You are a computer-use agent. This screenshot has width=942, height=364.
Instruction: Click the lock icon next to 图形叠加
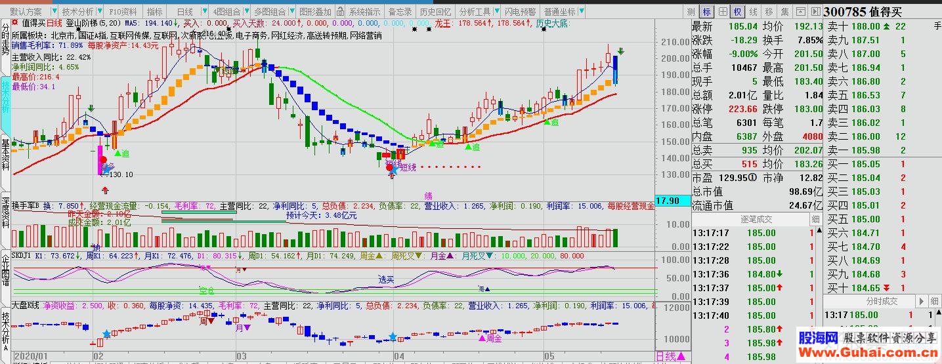coord(341,12)
